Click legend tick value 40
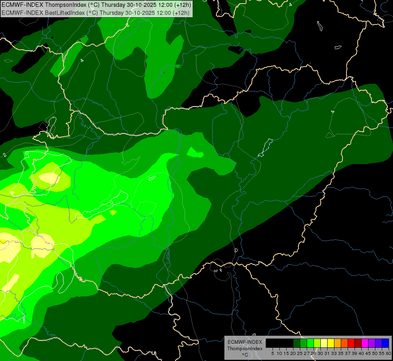 [x=361, y=353]
